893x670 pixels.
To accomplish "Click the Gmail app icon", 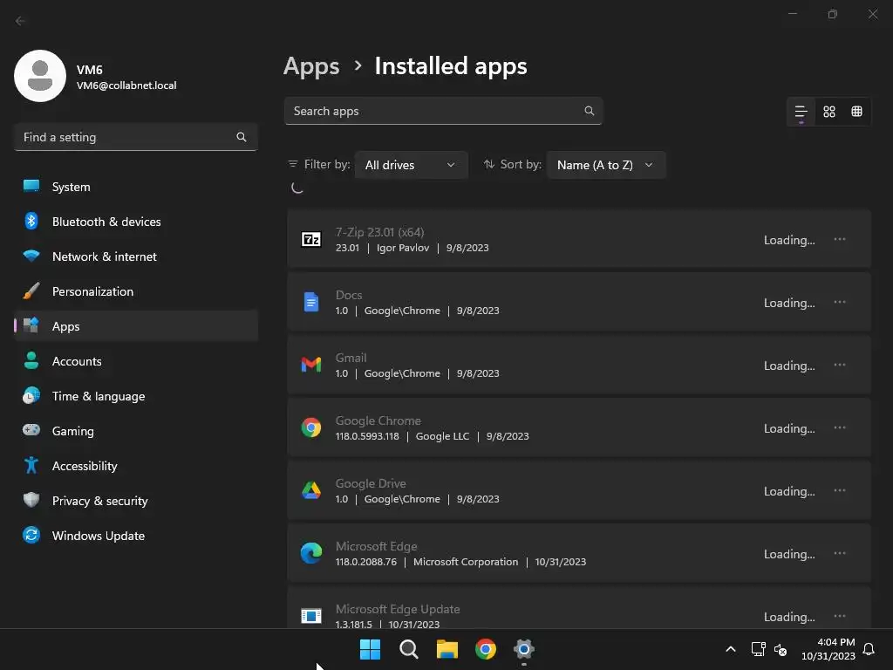I will 311,365.
